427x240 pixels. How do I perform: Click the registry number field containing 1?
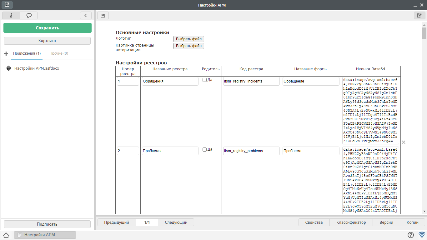pos(128,81)
